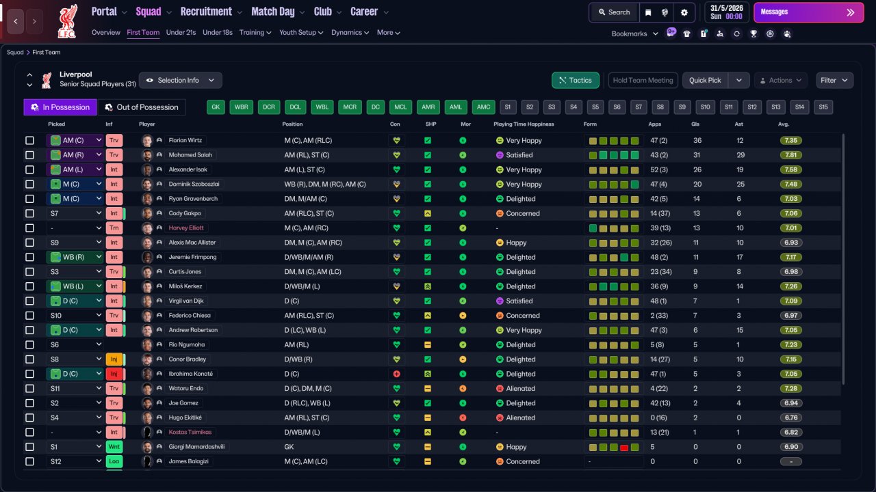Click the group of people icon in bookmarks bar

[787, 33]
